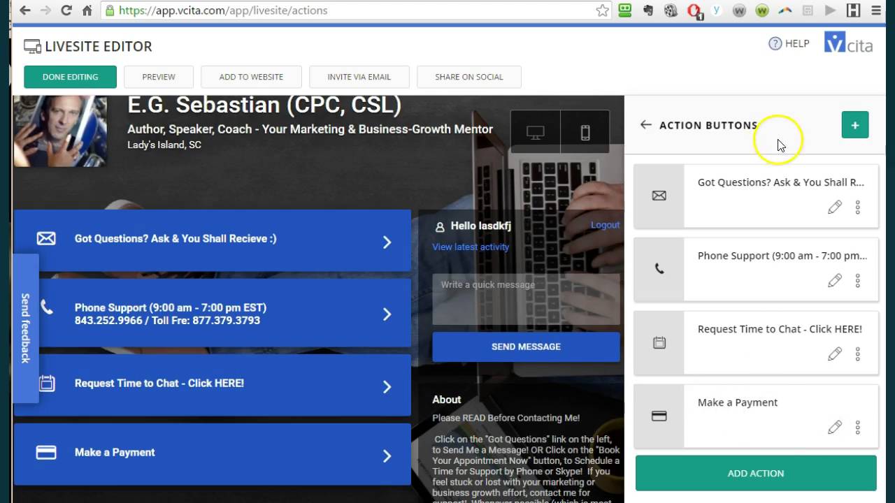Click the help question mark icon

tap(775, 43)
